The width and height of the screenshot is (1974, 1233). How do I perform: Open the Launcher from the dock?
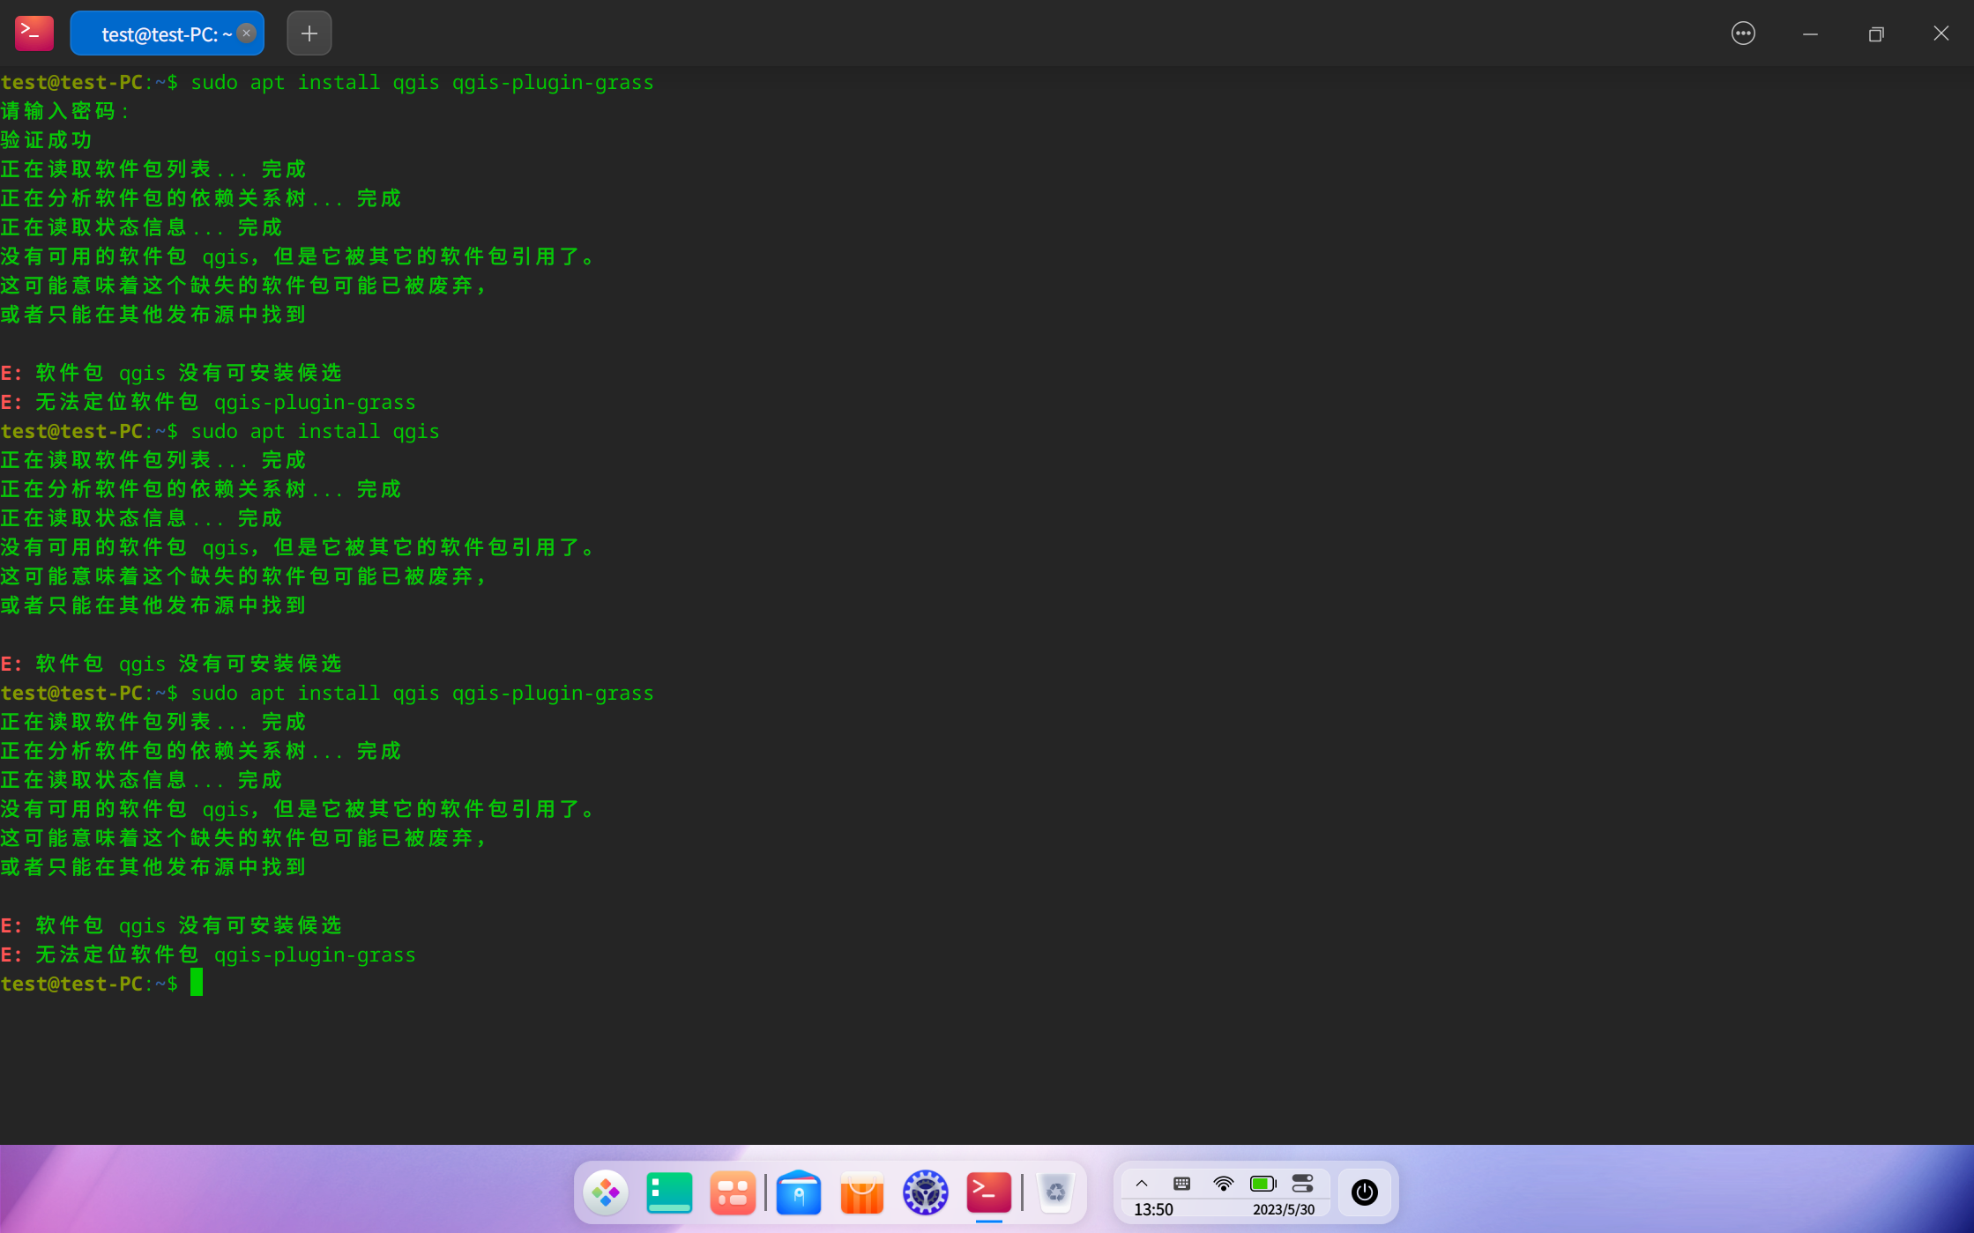click(x=606, y=1192)
